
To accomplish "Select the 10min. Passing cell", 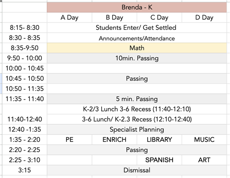I will coord(137,58).
